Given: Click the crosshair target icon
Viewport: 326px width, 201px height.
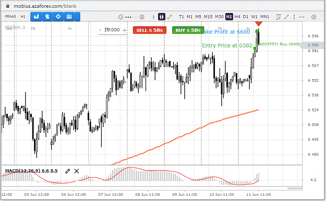Looking at the screenshot, I should [313, 17].
